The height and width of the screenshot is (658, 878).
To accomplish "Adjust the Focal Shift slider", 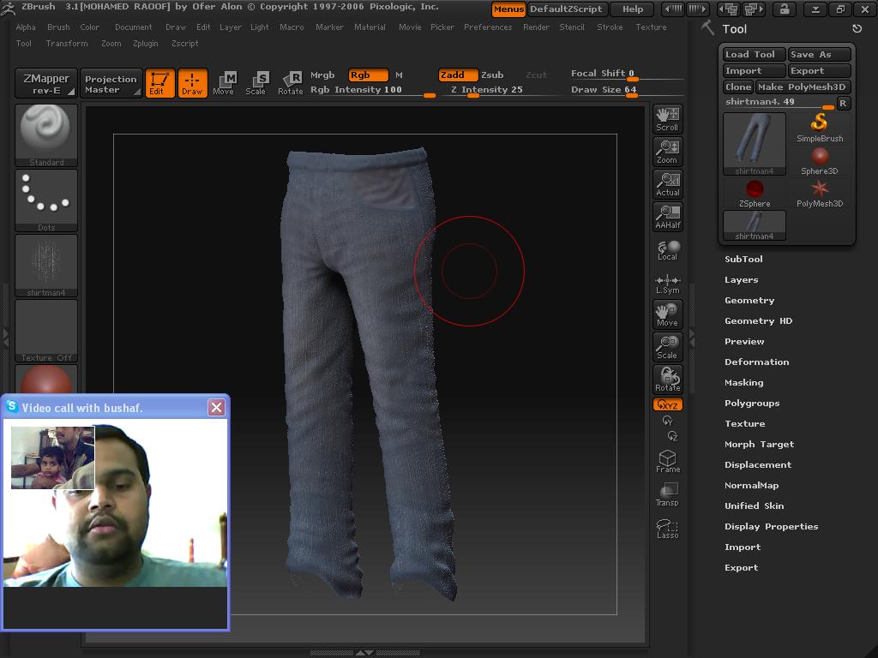I will pyautogui.click(x=626, y=75).
